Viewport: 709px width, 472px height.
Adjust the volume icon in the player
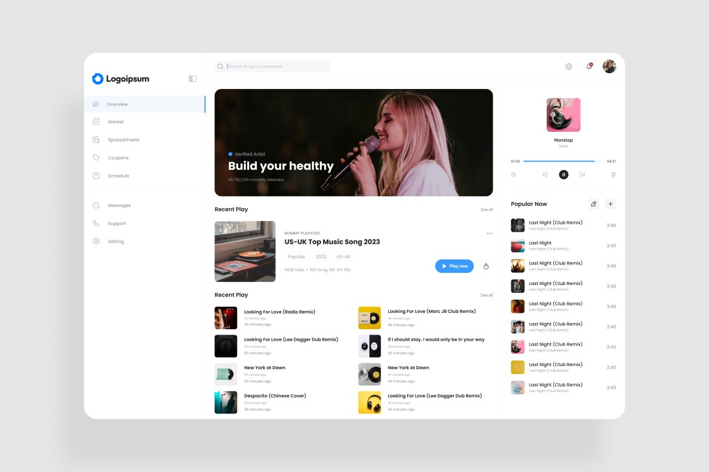(513, 174)
